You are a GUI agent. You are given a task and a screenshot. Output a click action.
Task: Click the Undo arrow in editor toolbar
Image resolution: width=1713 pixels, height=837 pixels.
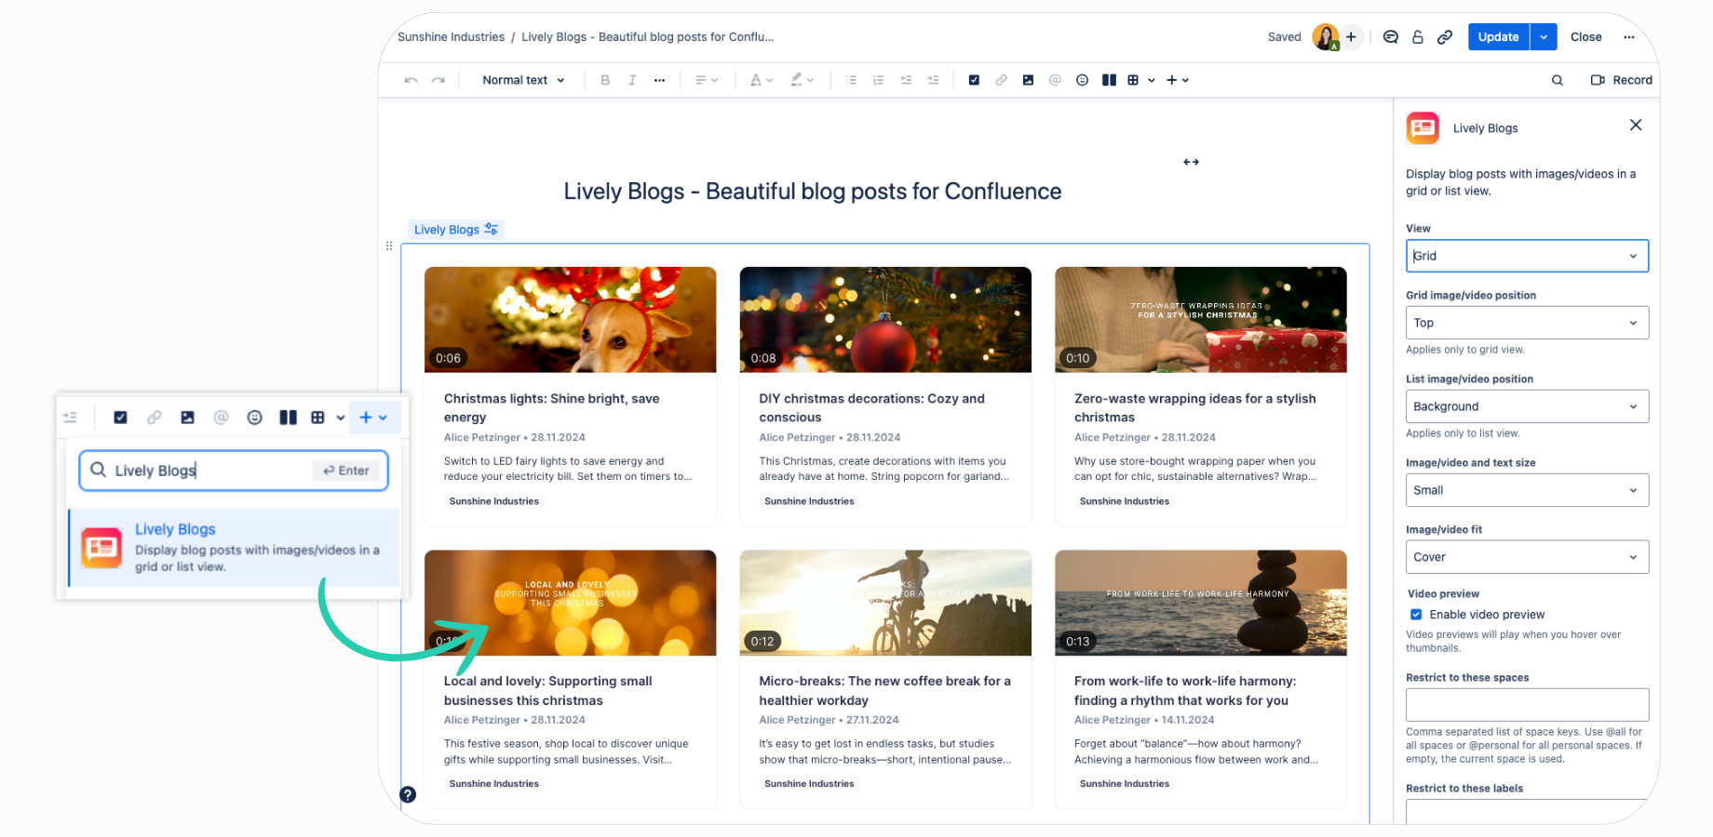pos(411,80)
